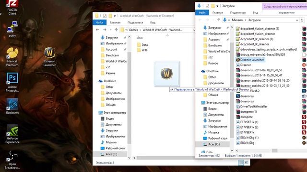Open FileZilla Client desktop icon
The image size is (307, 172).
coord(12,8)
